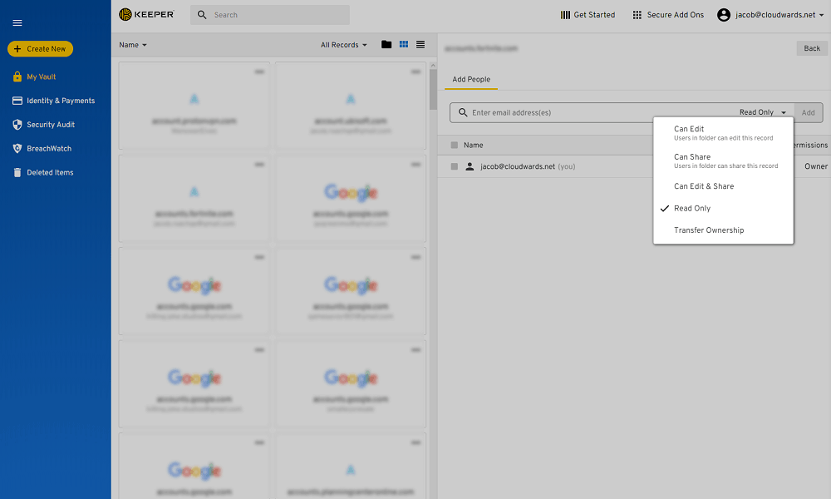
Task: Click the Back button
Action: (811, 48)
